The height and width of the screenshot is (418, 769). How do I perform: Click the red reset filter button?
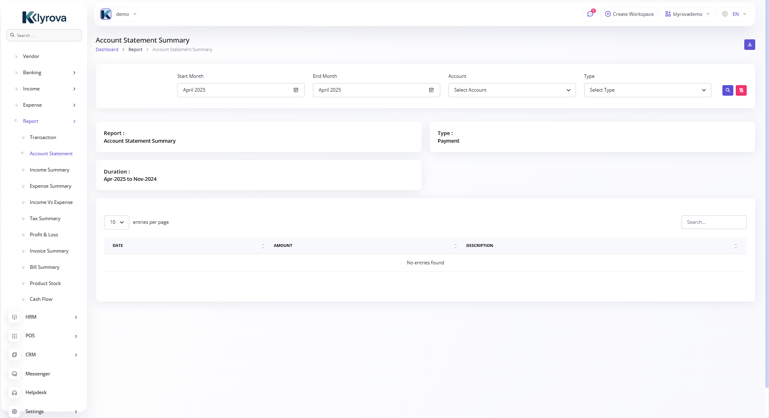tap(741, 90)
